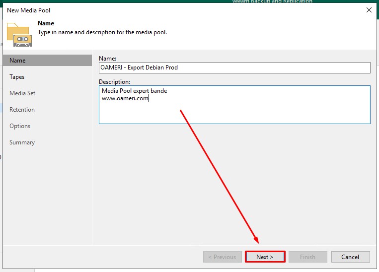The image size is (379, 272).
Task: Click the Veeam Backup and Replication window title
Action: click(x=272, y=2)
